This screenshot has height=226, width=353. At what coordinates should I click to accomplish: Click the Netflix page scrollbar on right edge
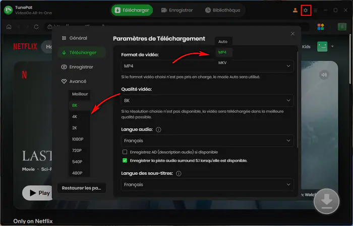[350, 58]
